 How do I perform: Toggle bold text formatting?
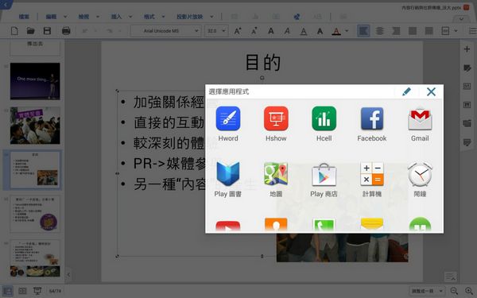[271, 31]
